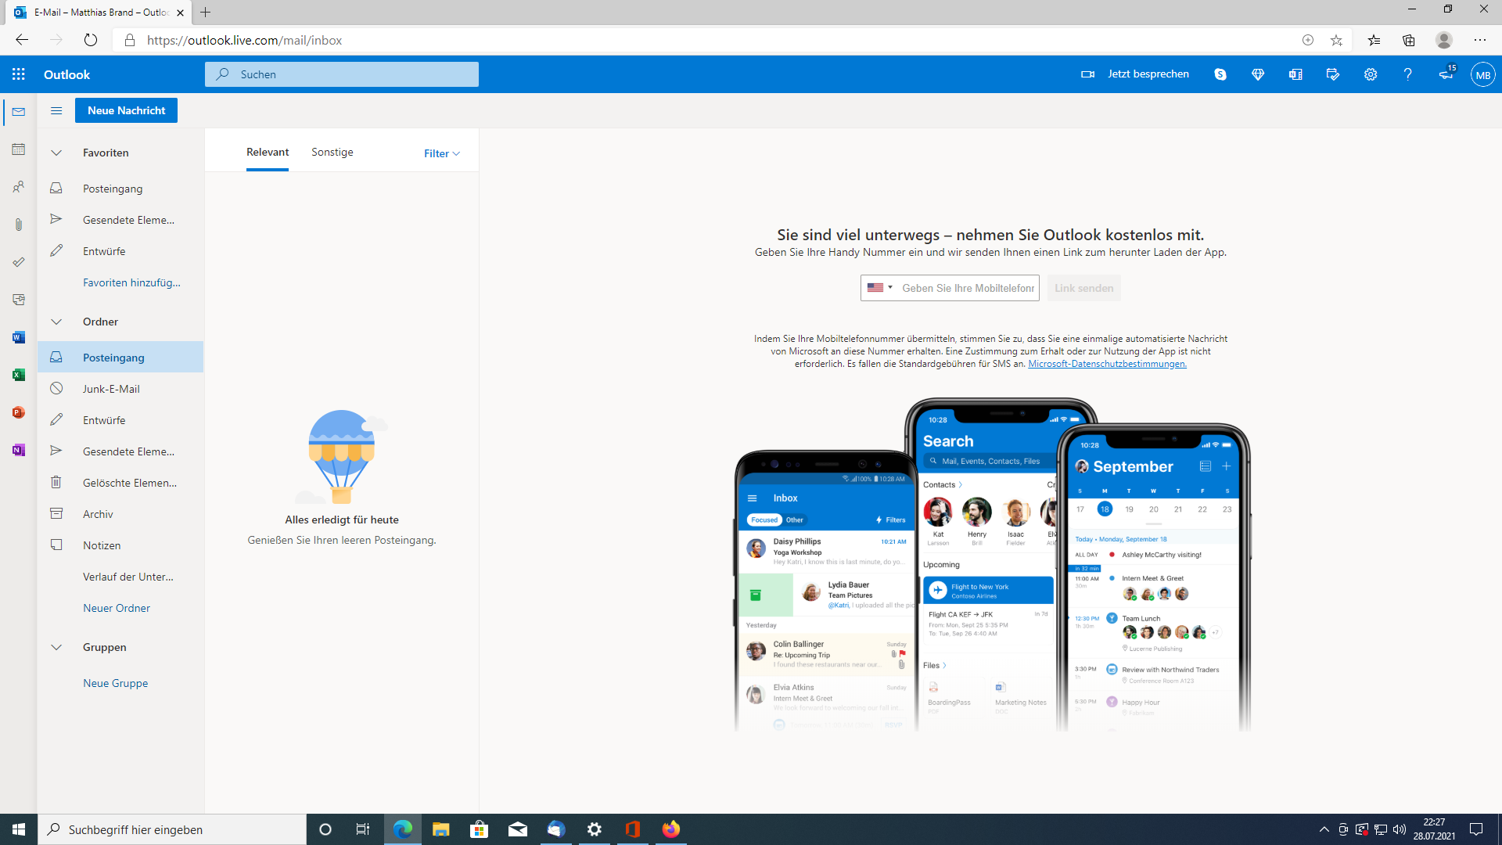This screenshot has width=1502, height=845.
Task: Open the Premium diamond icon
Action: pos(1258,74)
